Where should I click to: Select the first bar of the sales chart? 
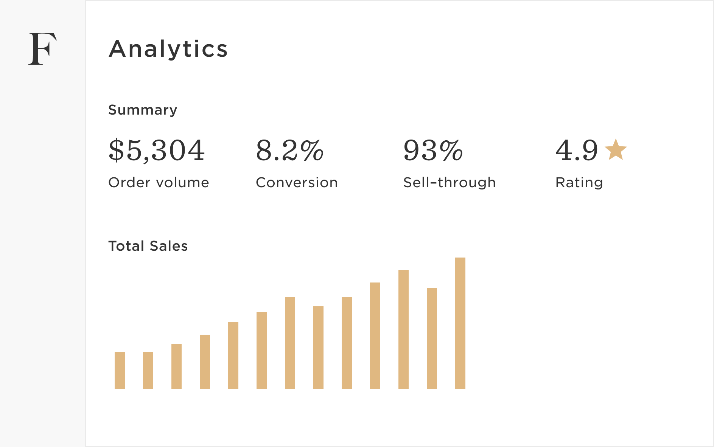[120, 371]
